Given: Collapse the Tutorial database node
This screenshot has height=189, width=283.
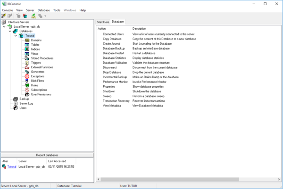Looking at the screenshot, I should [x=16, y=35].
